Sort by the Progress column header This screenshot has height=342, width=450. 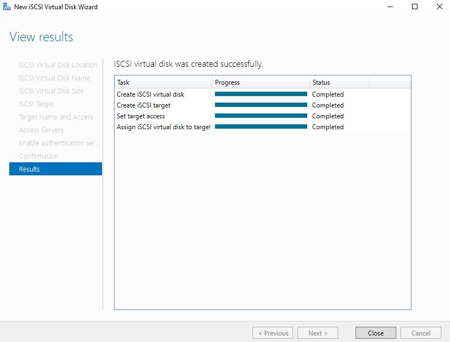pyautogui.click(x=261, y=83)
